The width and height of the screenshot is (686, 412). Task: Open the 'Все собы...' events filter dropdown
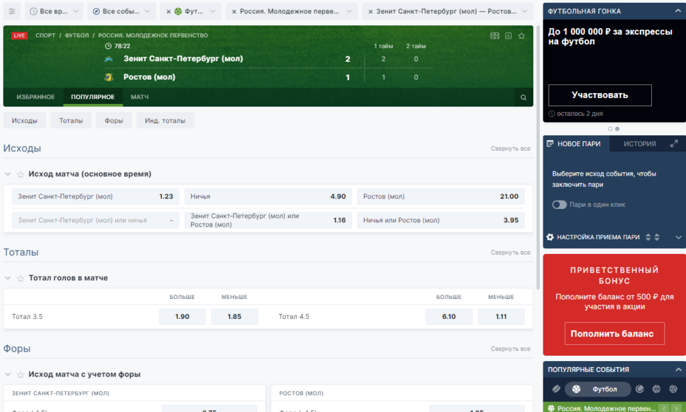click(x=121, y=11)
